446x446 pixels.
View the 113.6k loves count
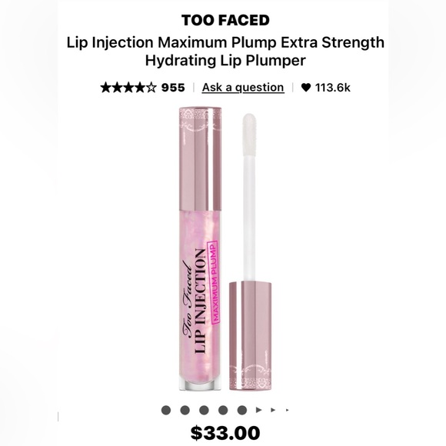[x=332, y=88]
